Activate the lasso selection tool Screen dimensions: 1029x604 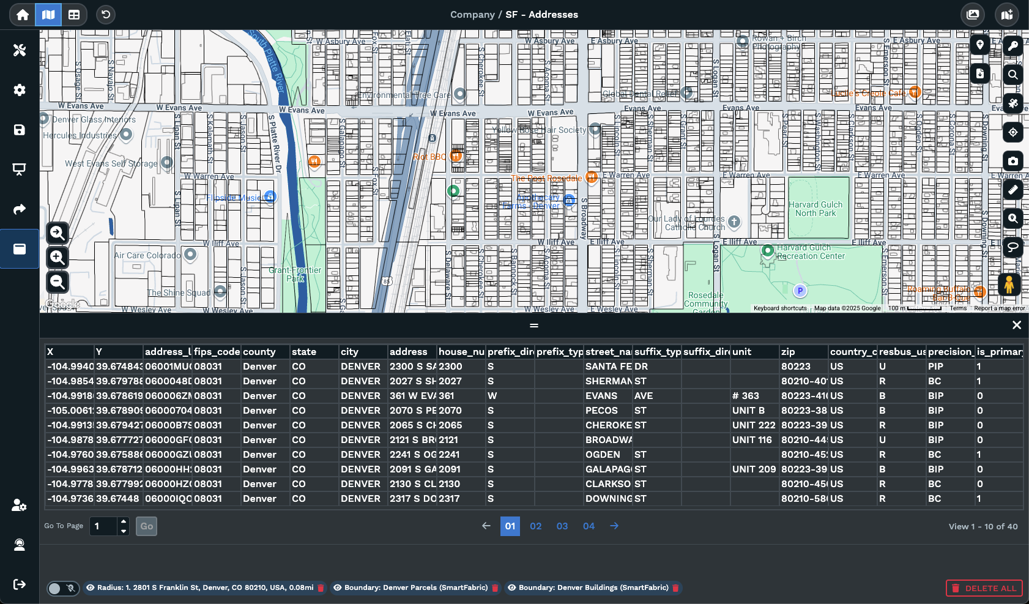click(x=1013, y=247)
